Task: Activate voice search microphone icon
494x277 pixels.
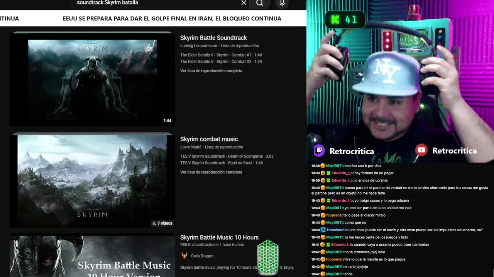Action: (282, 3)
